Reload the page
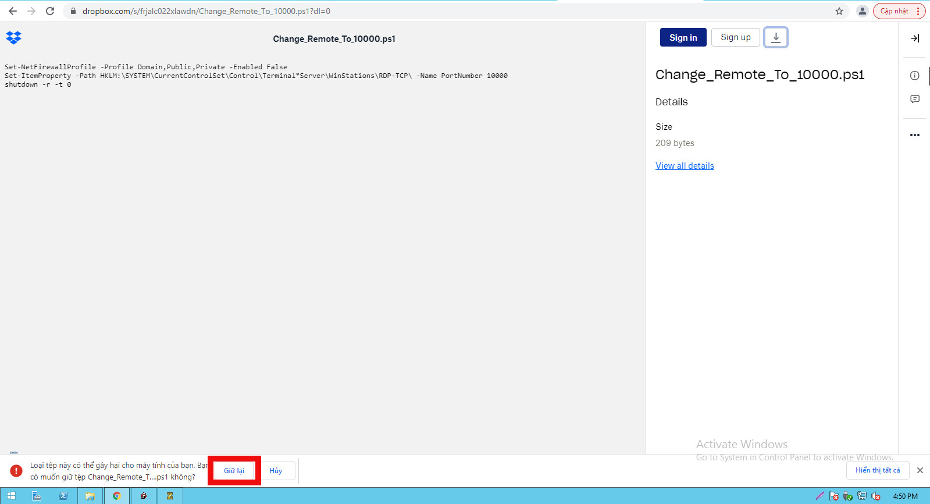This screenshot has width=930, height=504. tap(50, 11)
